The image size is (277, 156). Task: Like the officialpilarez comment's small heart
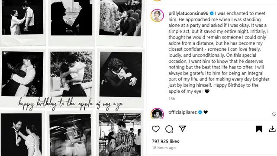[x=274, y=114]
